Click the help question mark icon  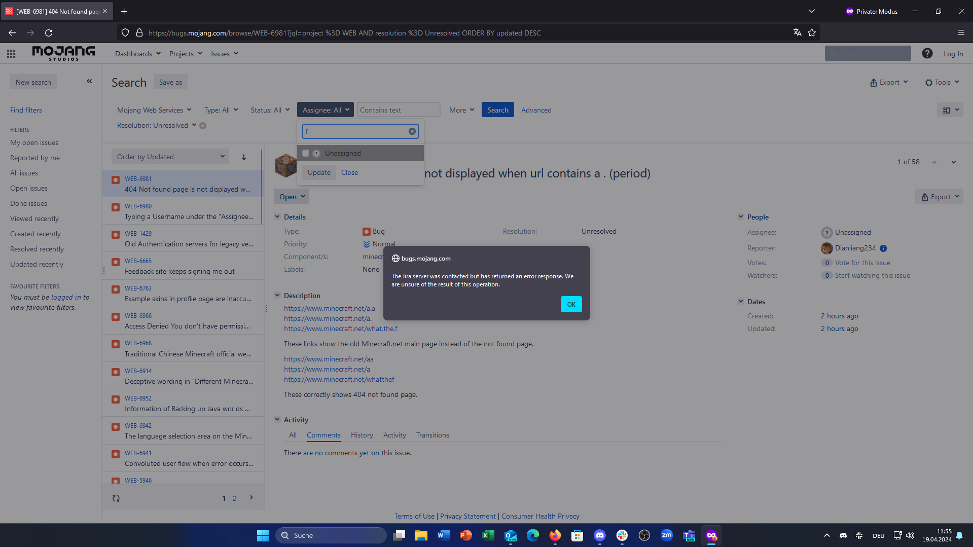click(927, 53)
